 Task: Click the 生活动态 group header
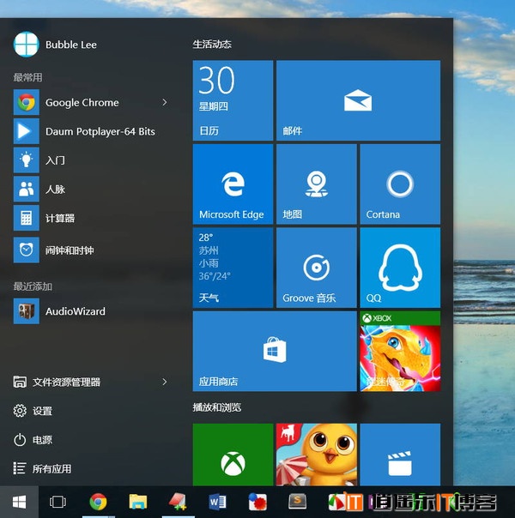pyautogui.click(x=212, y=45)
